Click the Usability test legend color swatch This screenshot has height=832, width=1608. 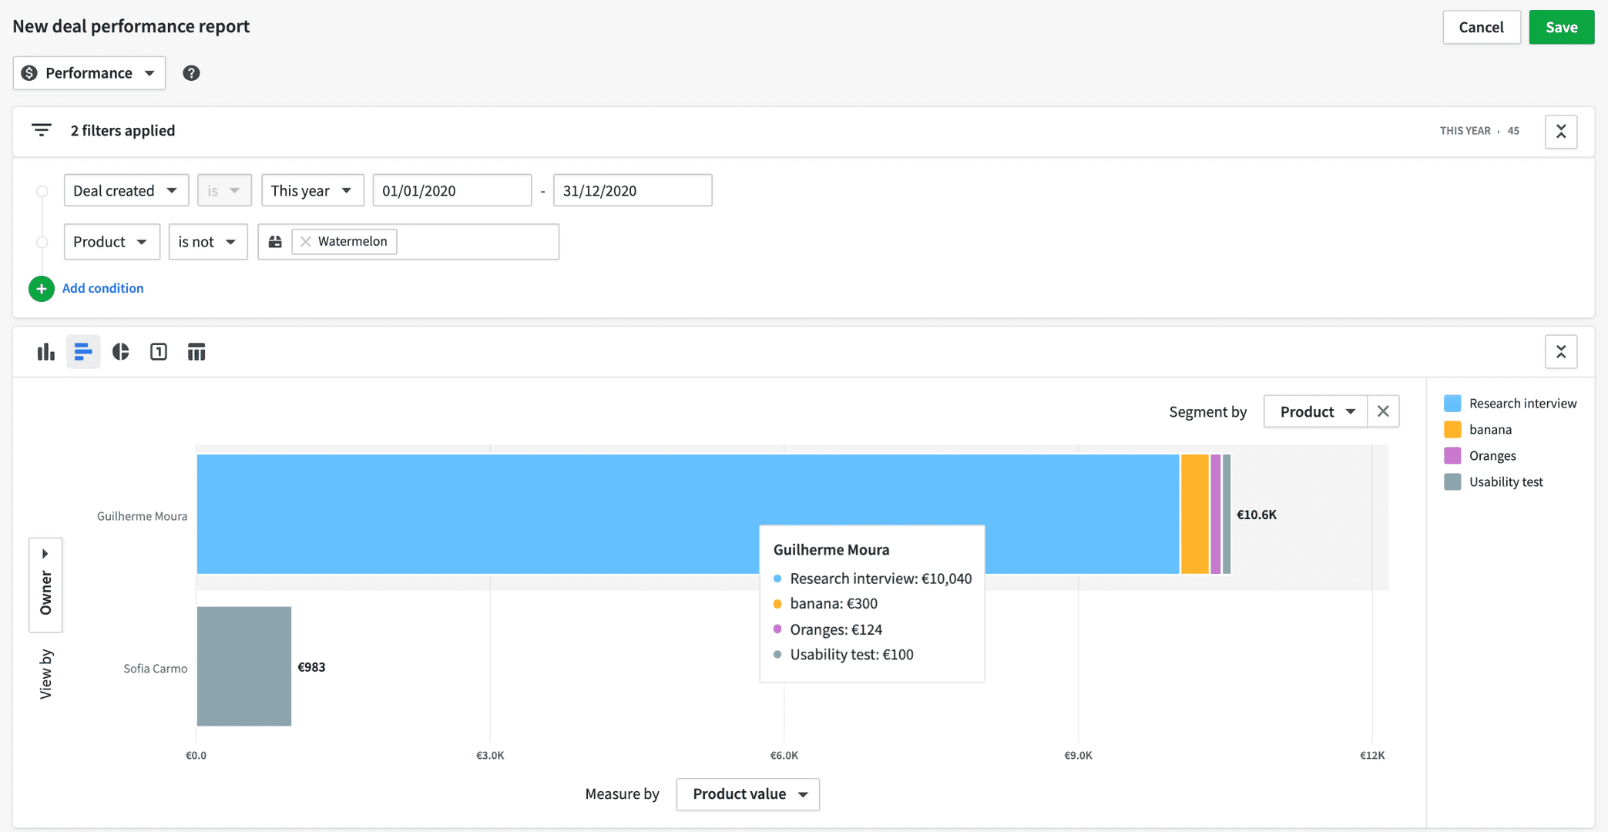pos(1452,482)
